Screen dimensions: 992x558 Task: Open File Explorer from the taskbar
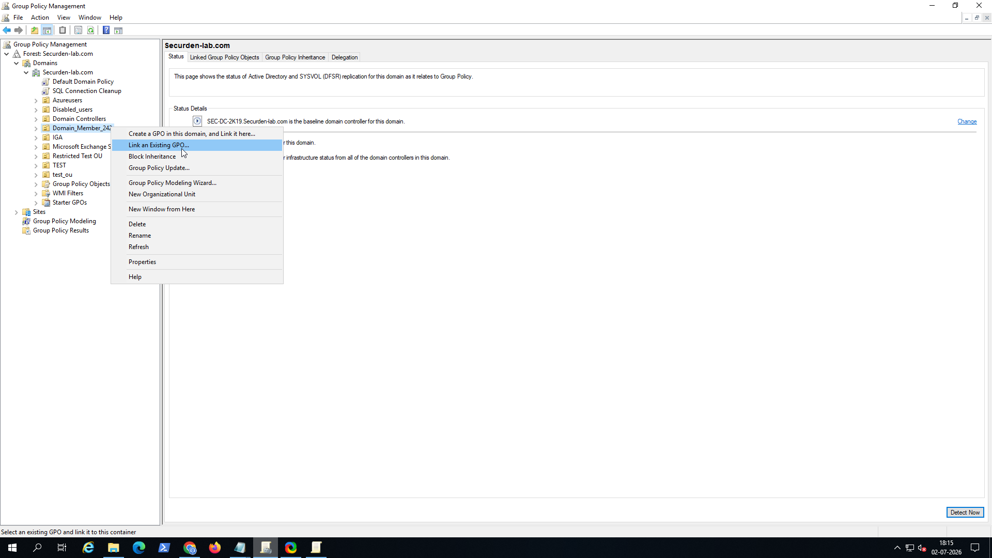coord(114,548)
